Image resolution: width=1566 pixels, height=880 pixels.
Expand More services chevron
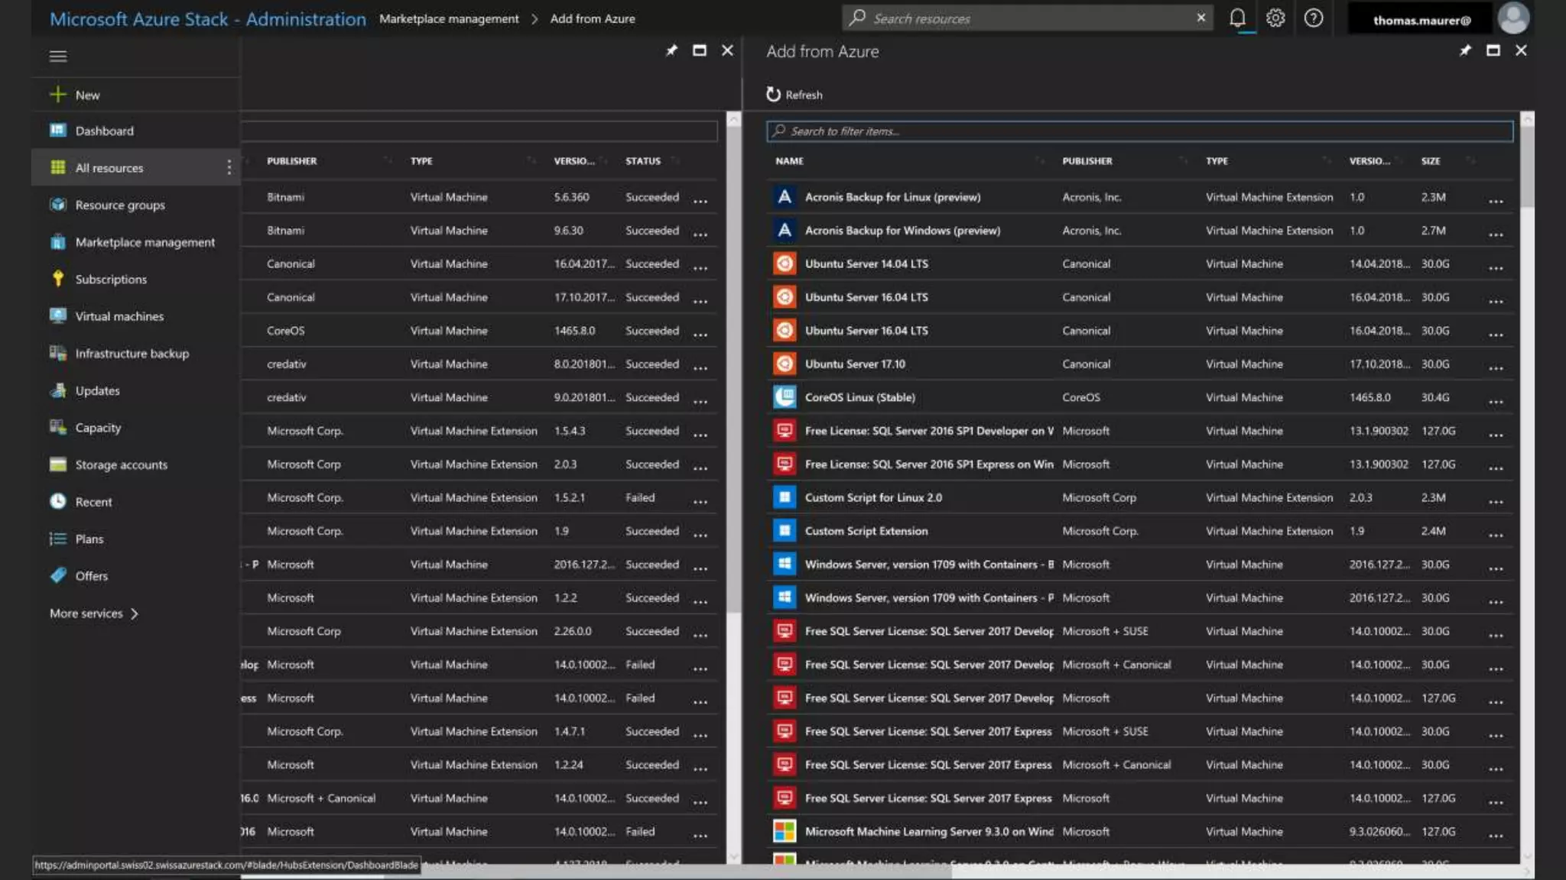click(x=135, y=613)
